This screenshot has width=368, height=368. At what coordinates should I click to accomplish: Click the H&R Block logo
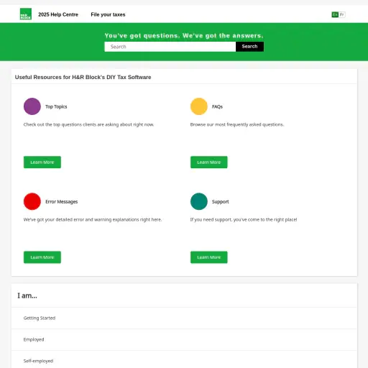click(26, 14)
